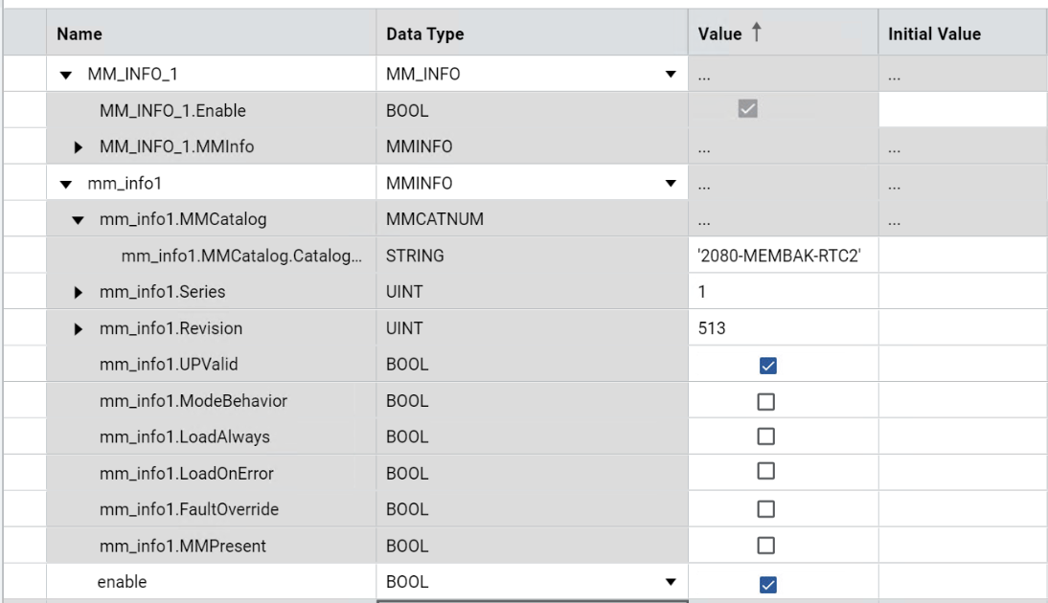Viewport: 1048px width, 603px height.
Task: Collapse the MM_INFO_1 tree row
Action: click(66, 75)
